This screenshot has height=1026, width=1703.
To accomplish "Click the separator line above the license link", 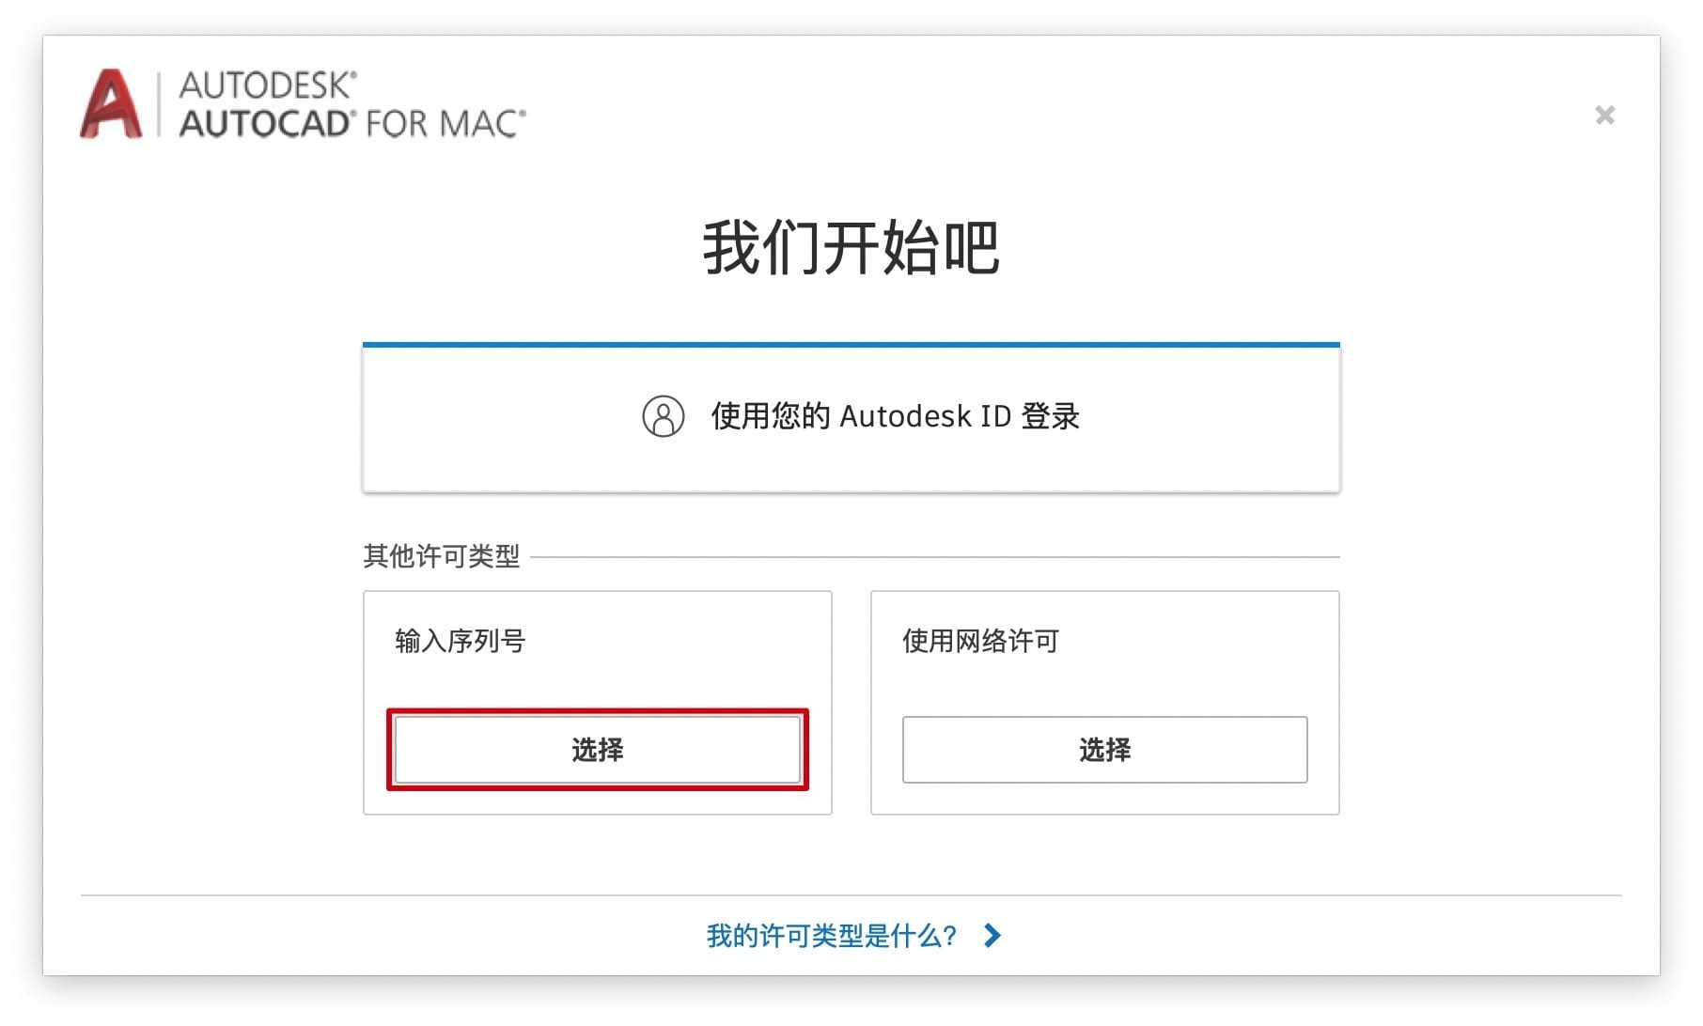I will [851, 895].
